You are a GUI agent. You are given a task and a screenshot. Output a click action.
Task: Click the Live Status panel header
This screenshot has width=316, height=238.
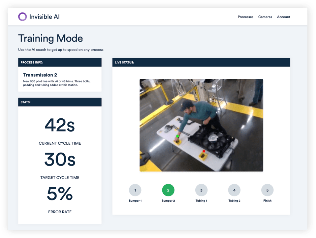point(201,62)
